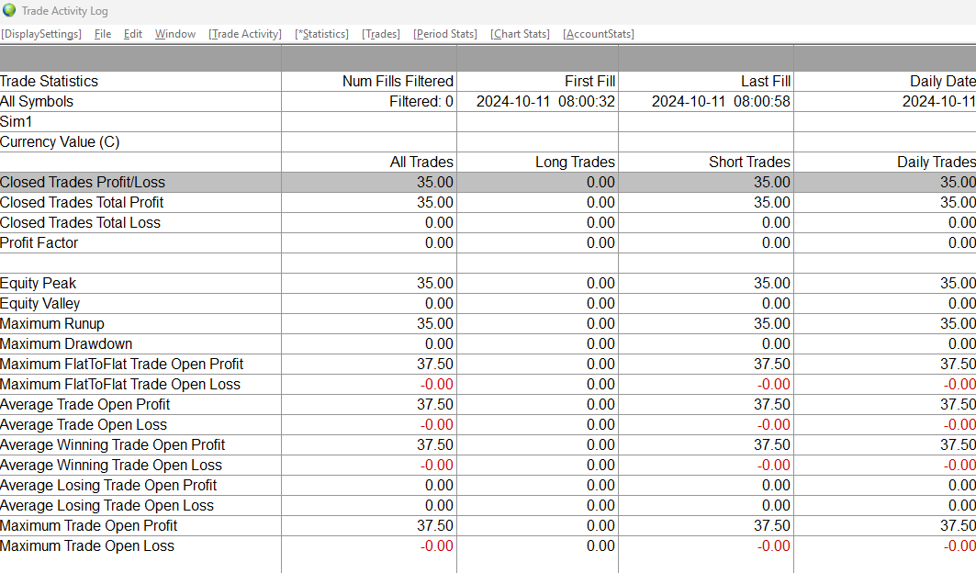Viewport: 976px width, 573px height.
Task: Switch to the [Trade Activity] tab
Action: (244, 34)
